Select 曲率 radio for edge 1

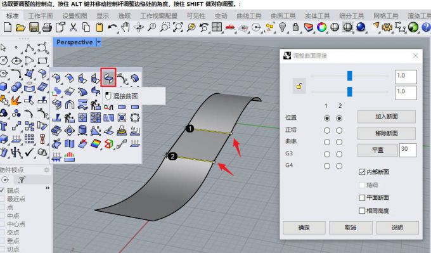[x=327, y=142]
